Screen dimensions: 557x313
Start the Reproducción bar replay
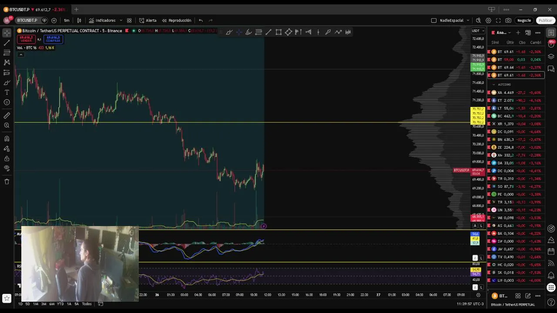click(177, 20)
